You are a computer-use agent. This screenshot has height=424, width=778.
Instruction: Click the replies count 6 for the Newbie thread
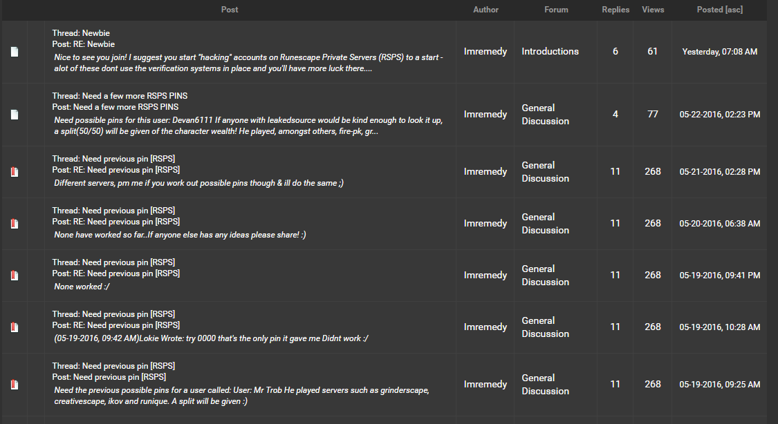coord(615,51)
